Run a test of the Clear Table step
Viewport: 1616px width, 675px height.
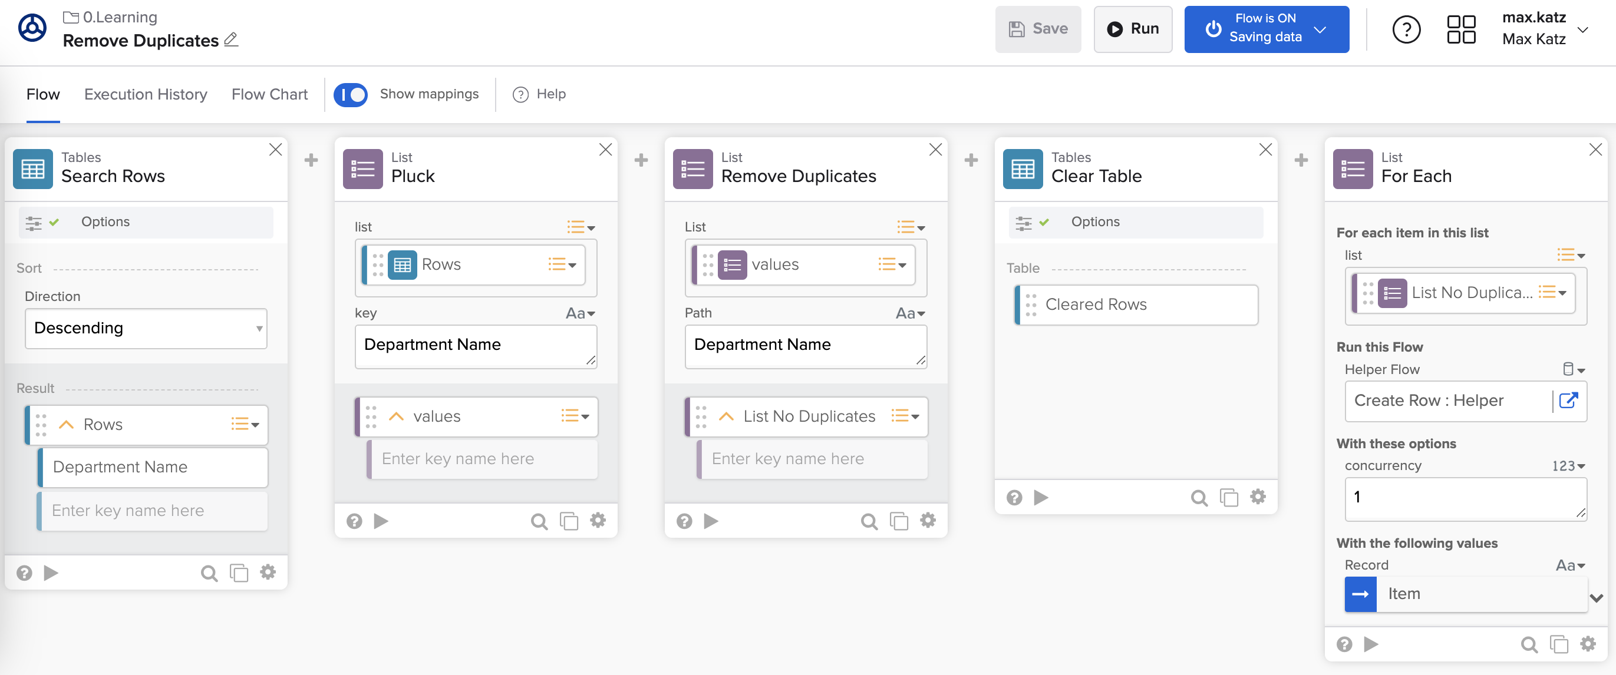pyautogui.click(x=1041, y=497)
